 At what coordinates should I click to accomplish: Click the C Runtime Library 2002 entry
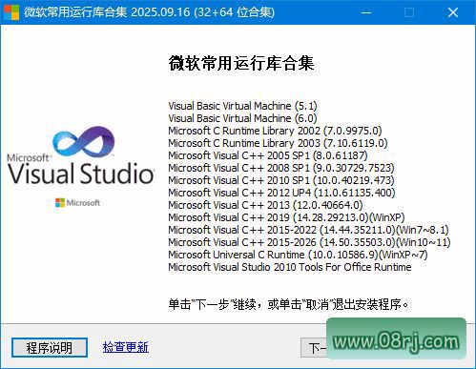[275, 131]
